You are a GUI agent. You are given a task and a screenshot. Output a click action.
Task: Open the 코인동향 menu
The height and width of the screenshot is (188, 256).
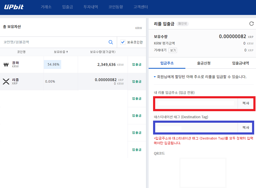[116, 7]
